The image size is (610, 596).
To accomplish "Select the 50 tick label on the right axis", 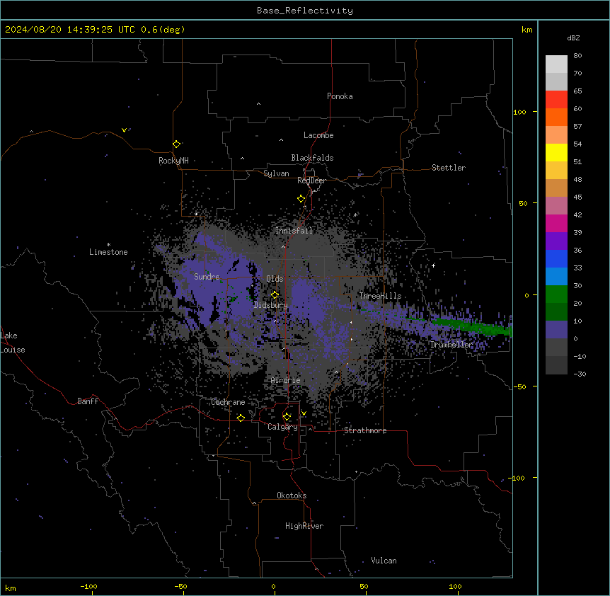I will (x=523, y=203).
